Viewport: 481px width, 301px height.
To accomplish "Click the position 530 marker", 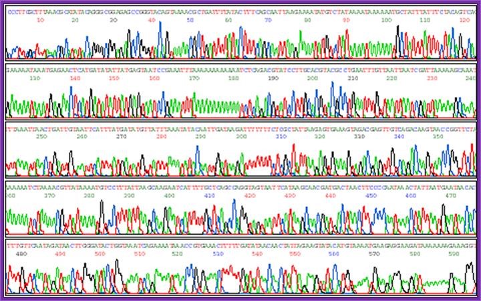I will (x=217, y=254).
